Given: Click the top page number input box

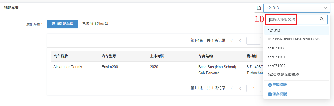Looking at the screenshot, I should point(254,41).
